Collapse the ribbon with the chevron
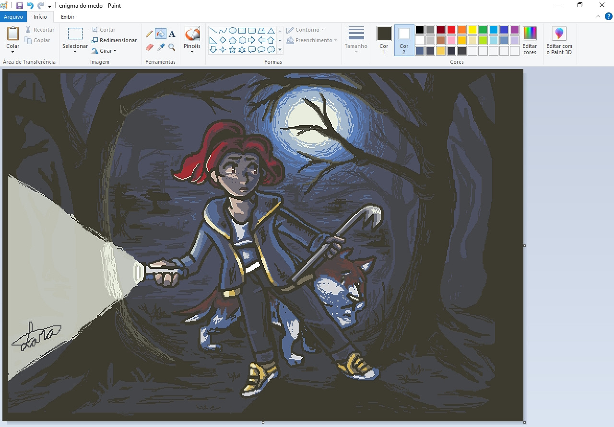Viewport: 614px width, 427px height. coord(598,17)
